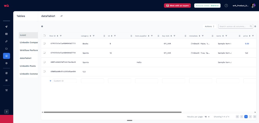Go to previous page of results
259x123 pixels.
coord(242,117)
